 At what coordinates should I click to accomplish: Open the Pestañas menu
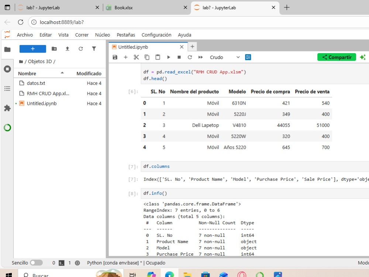coord(126,35)
